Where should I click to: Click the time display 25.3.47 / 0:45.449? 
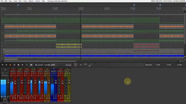pyautogui.click(x=45, y=65)
